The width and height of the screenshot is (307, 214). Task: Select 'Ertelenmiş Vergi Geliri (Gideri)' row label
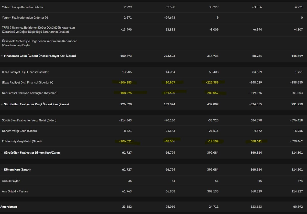coord(22,141)
